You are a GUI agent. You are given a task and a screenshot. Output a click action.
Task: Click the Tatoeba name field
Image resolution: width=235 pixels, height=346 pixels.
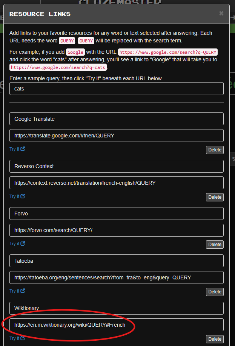(x=116, y=261)
